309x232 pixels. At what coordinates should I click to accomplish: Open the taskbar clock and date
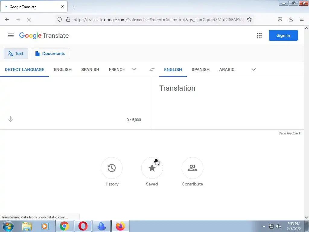[x=294, y=226]
